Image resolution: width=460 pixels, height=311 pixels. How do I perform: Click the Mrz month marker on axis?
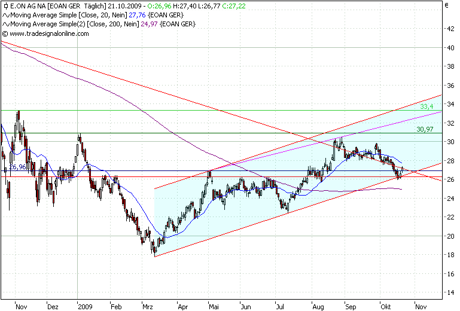(148, 307)
